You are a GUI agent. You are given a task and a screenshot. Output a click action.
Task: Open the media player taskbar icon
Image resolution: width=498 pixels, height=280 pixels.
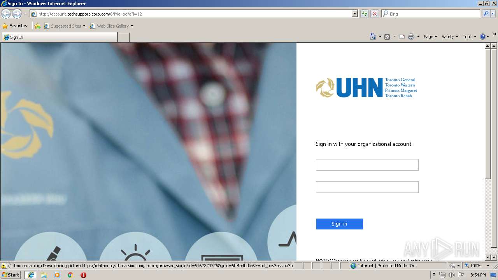point(57,275)
